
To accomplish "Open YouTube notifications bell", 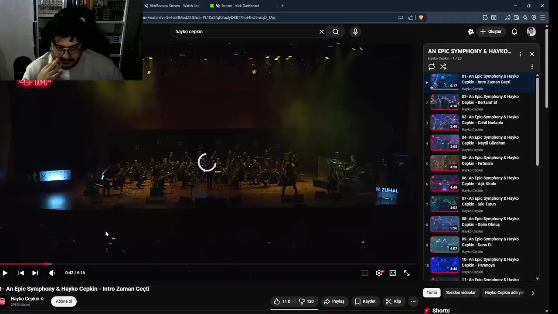I will (x=514, y=32).
